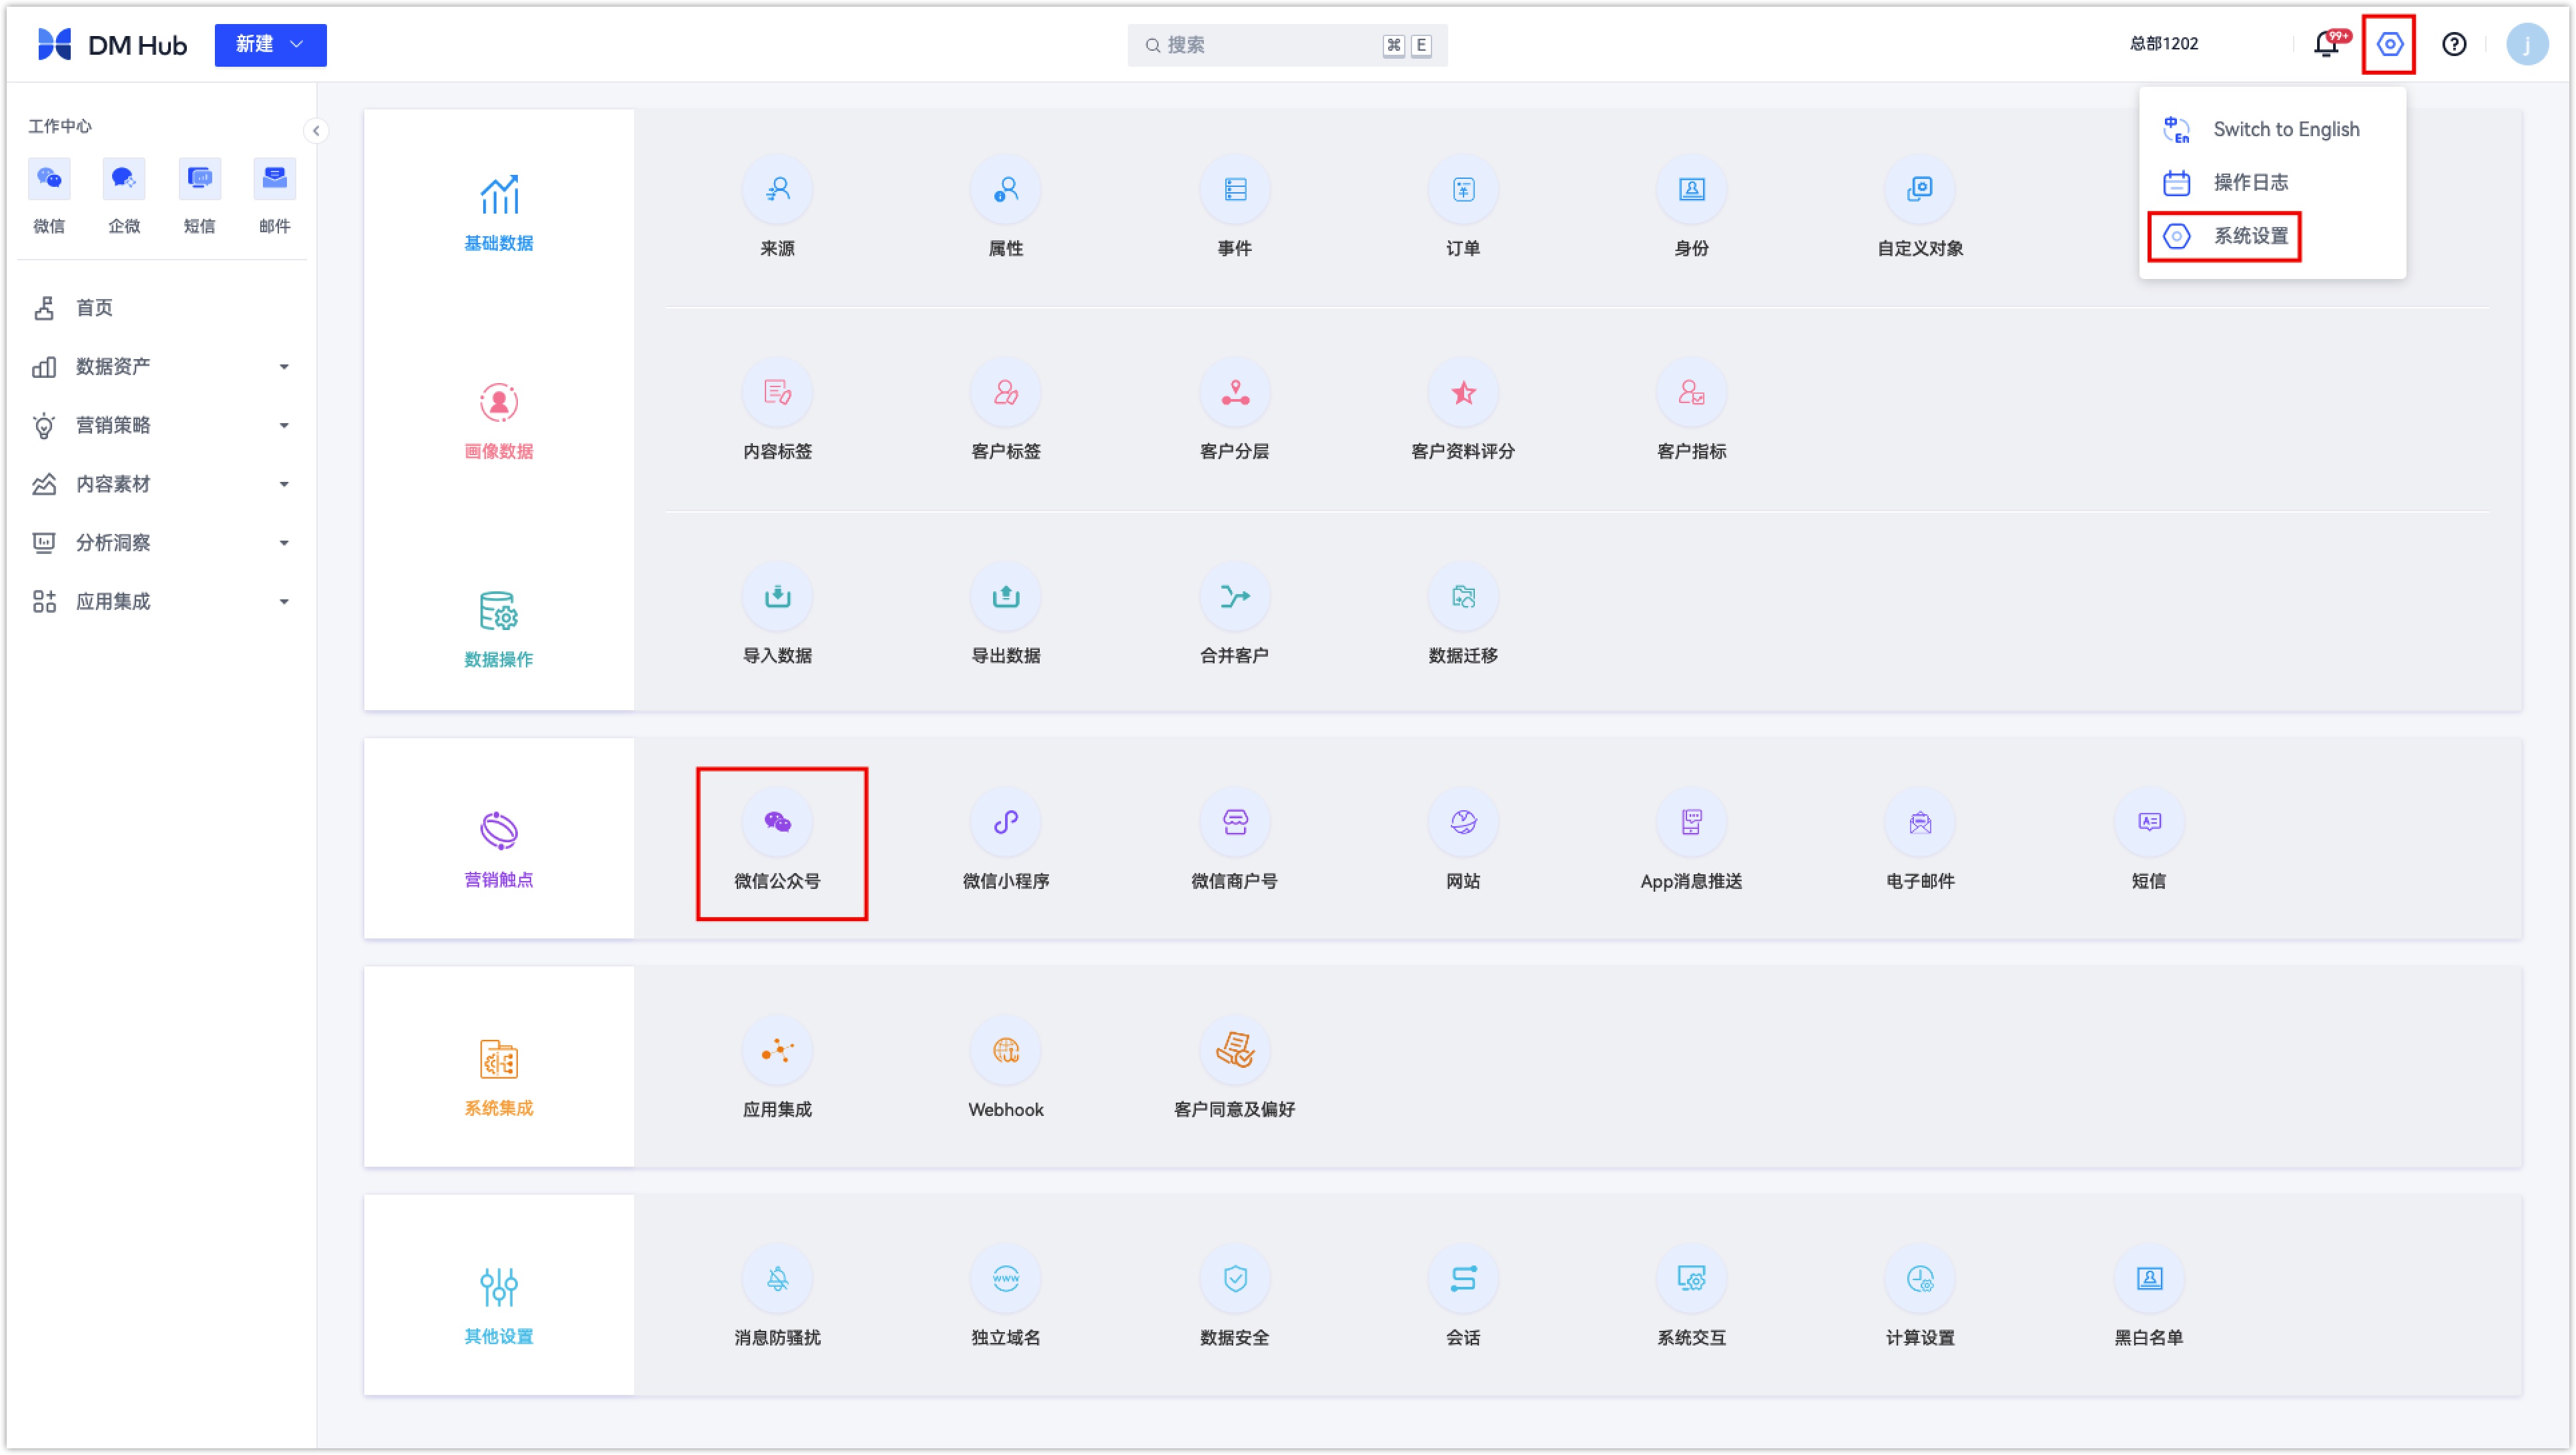Open 微信商户号 merchant account icon
The image size is (2576, 1455).
[1235, 823]
